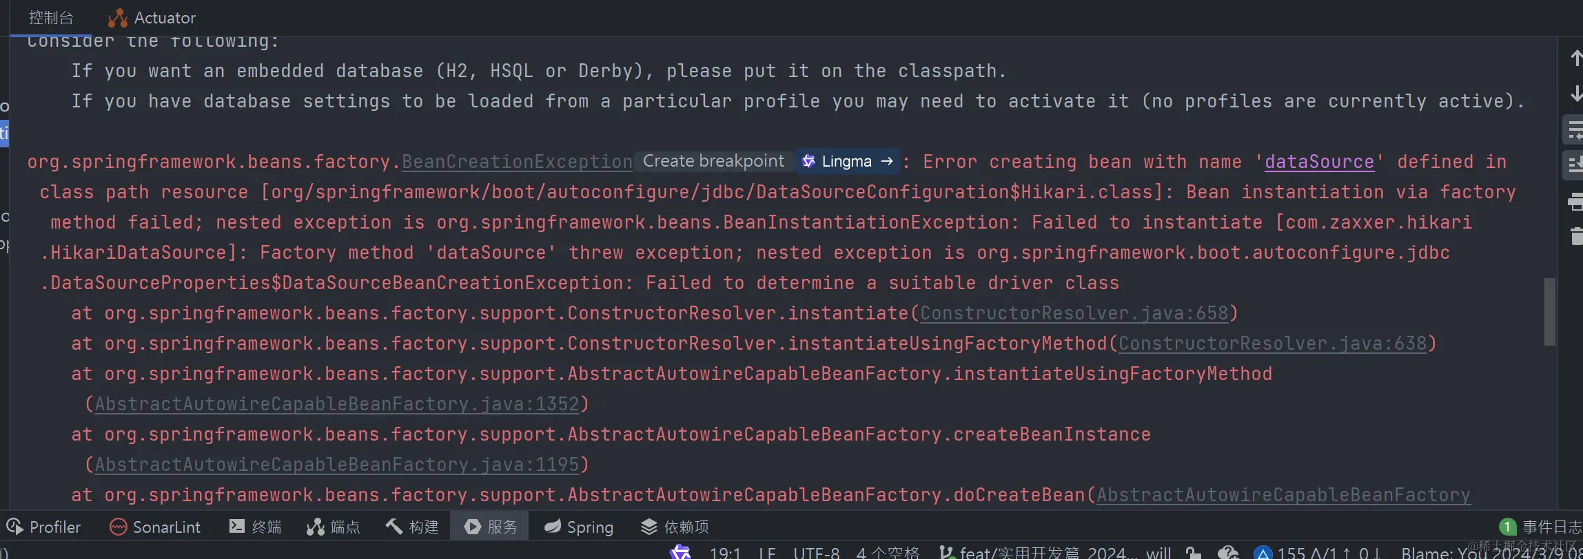Image resolution: width=1583 pixels, height=559 pixels.
Task: Click the endpoints node icon
Action: pyautogui.click(x=315, y=527)
